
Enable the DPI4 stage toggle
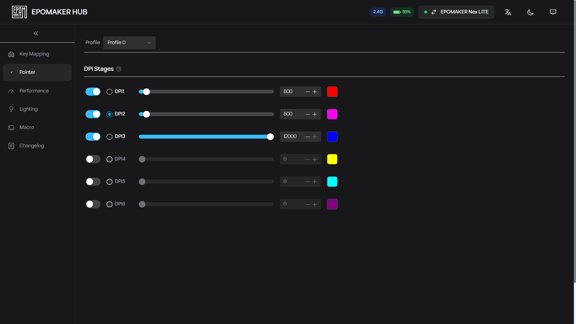[93, 159]
